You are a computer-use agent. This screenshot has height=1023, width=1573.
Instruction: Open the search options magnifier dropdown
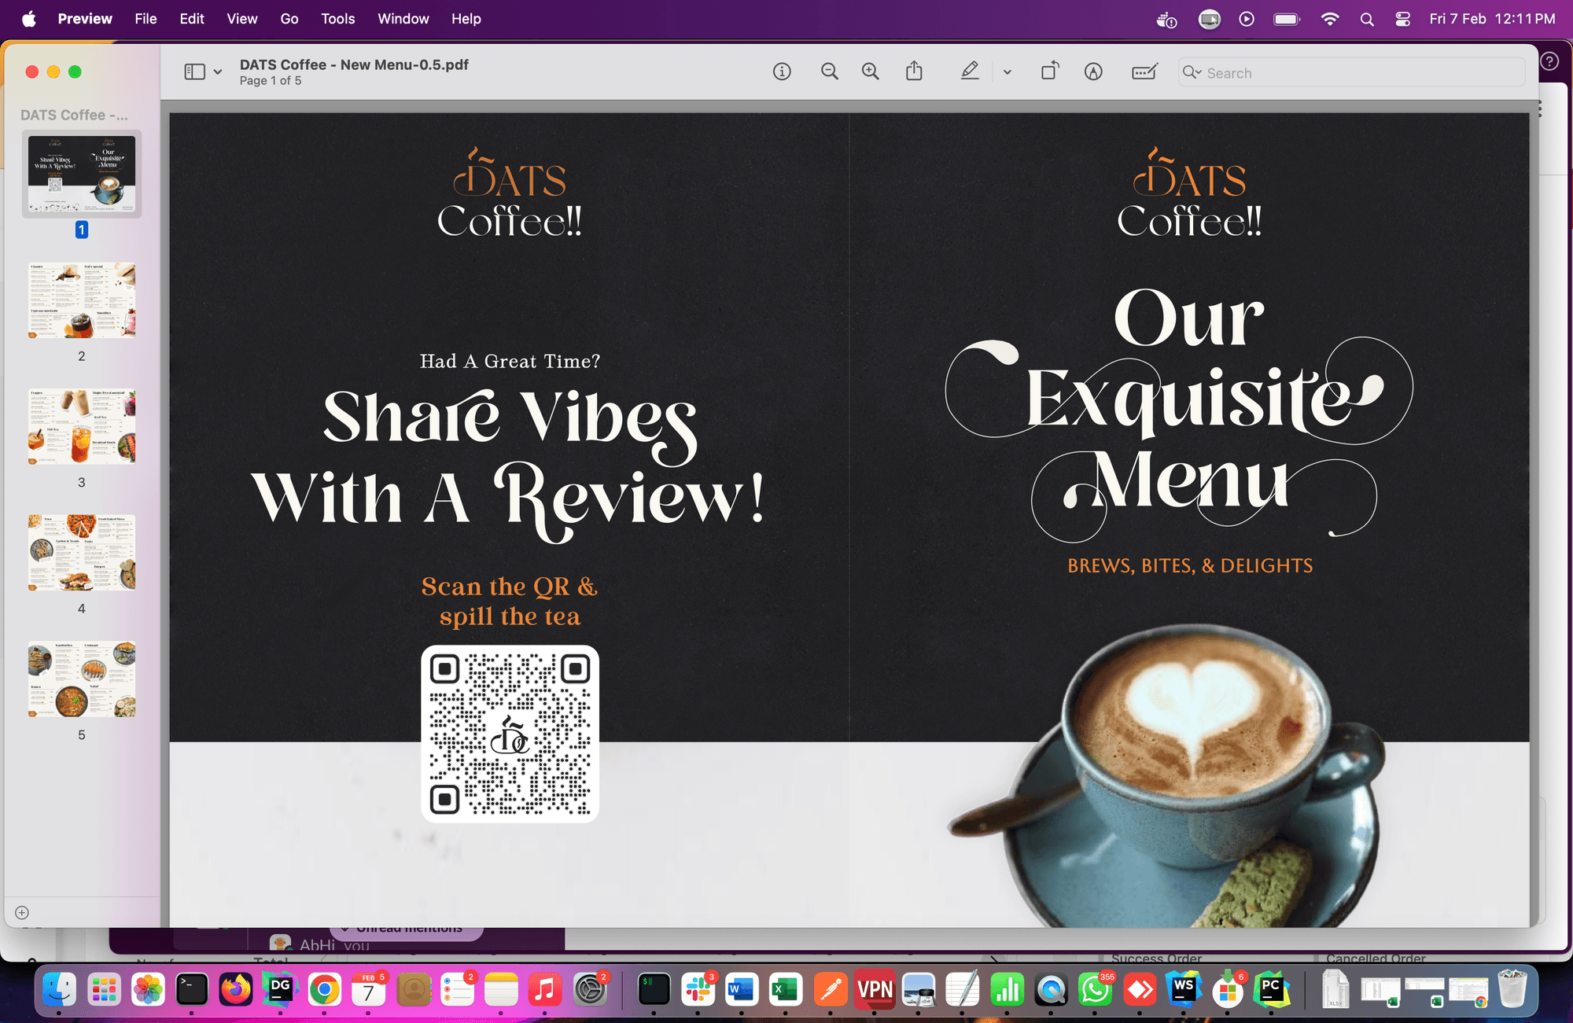pyautogui.click(x=1192, y=72)
